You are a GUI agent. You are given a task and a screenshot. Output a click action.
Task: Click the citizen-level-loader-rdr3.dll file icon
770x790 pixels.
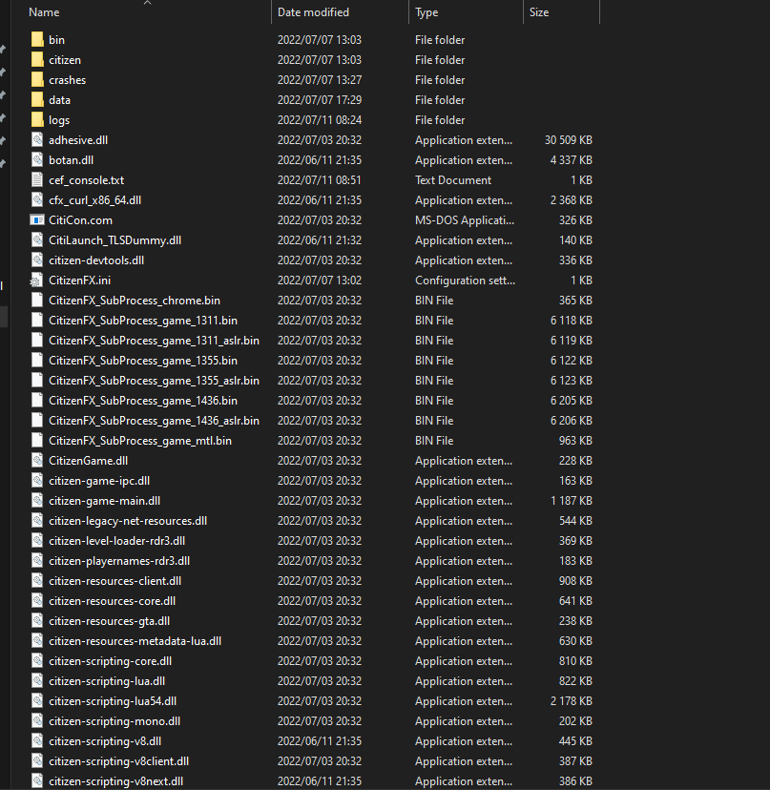[x=37, y=541]
